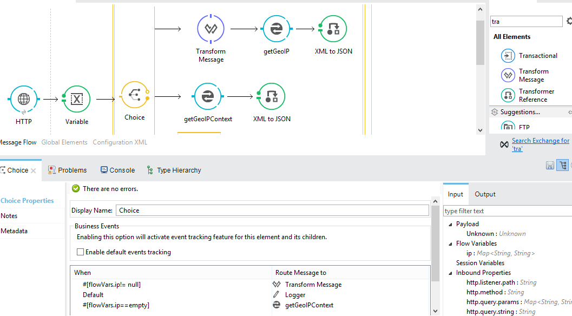Open palette settings gear
572x316 pixels.
pyautogui.click(x=569, y=21)
